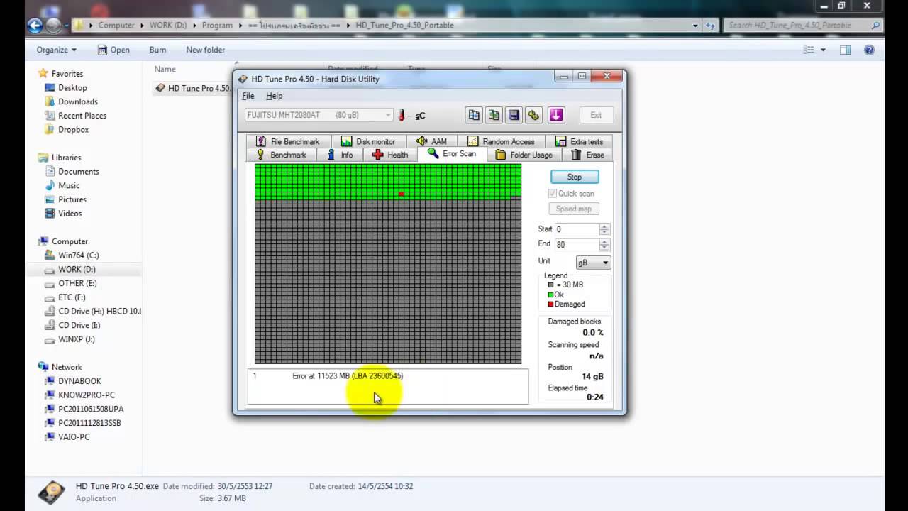Screen dimensions: 908x511
Task: Click the Exit button in HD Tune
Action: (x=596, y=115)
